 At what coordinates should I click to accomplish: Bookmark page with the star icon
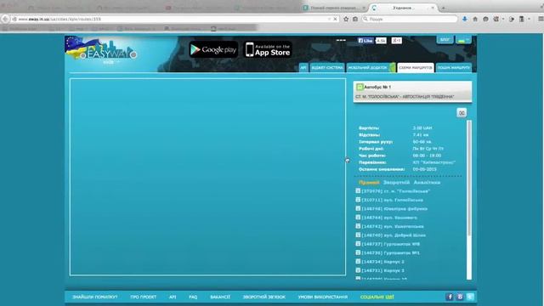coord(346,19)
